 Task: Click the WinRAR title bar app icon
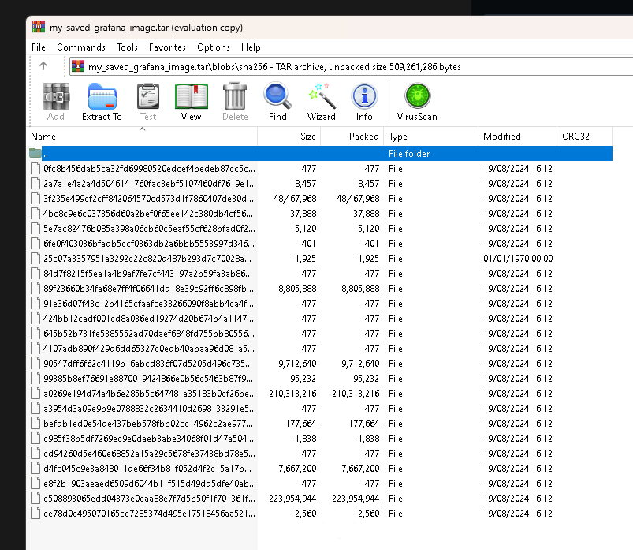tap(39, 27)
